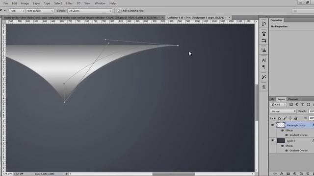The width and height of the screenshot is (314, 176).
Task: Create a new layer icon
Action: (308, 174)
